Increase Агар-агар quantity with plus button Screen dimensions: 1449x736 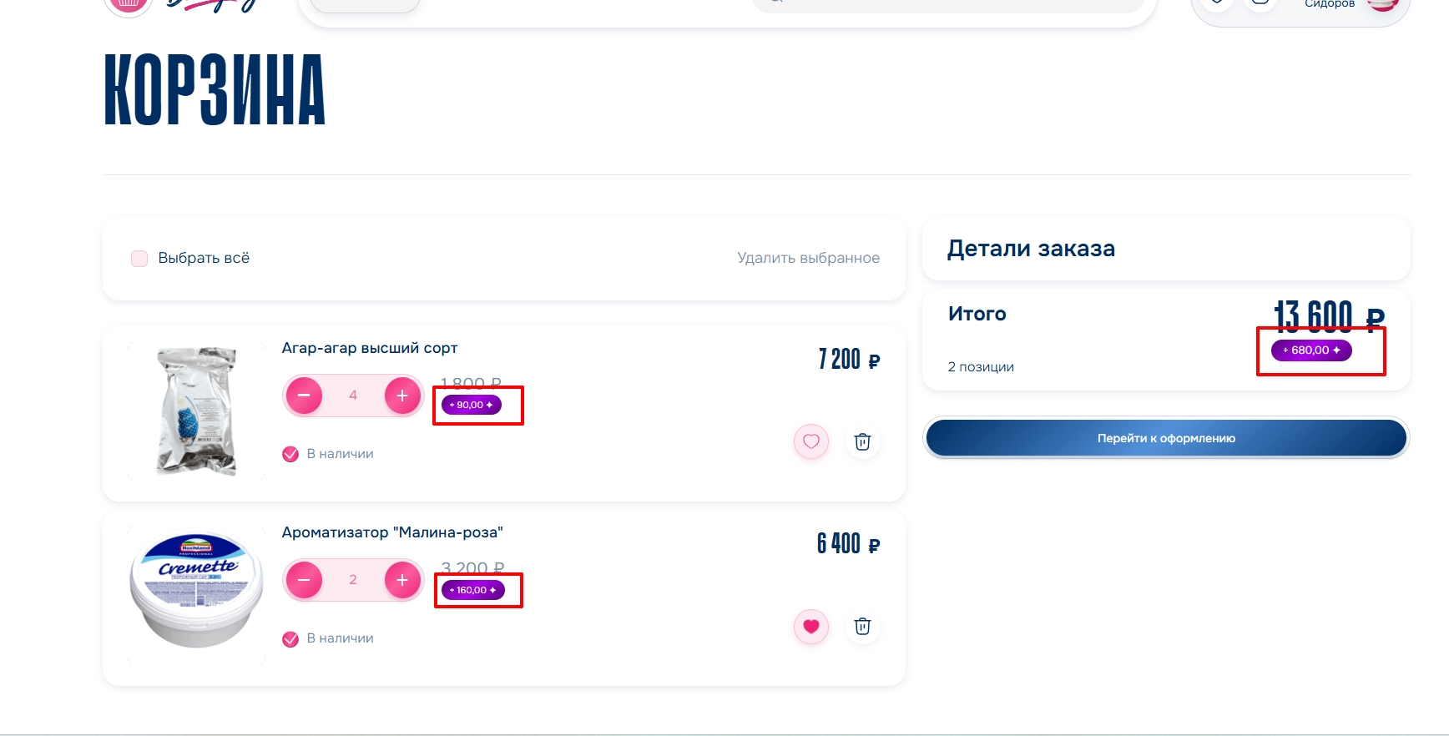coord(402,396)
